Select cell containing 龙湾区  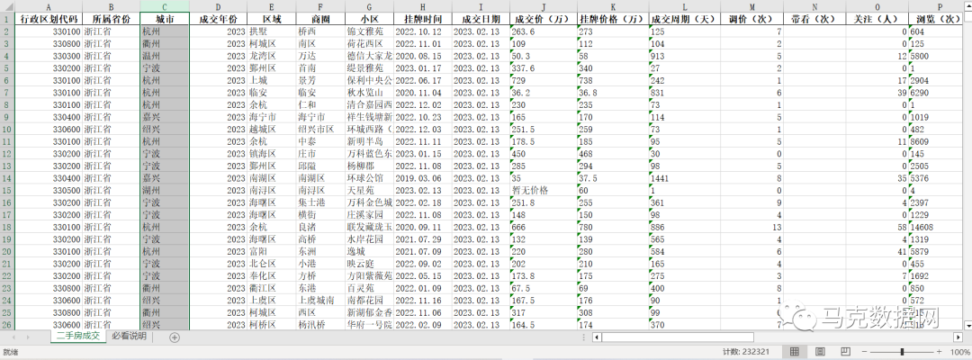(272, 56)
